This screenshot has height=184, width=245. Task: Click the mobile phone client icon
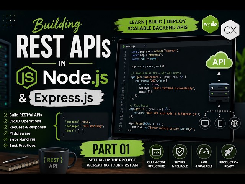[220, 123]
